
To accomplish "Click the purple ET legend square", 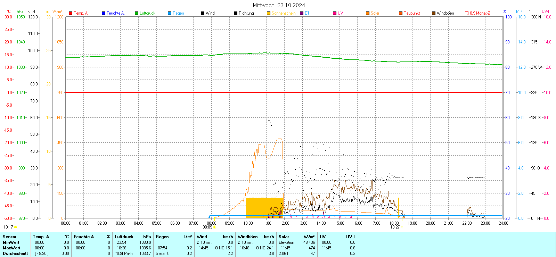I will click(x=302, y=13).
